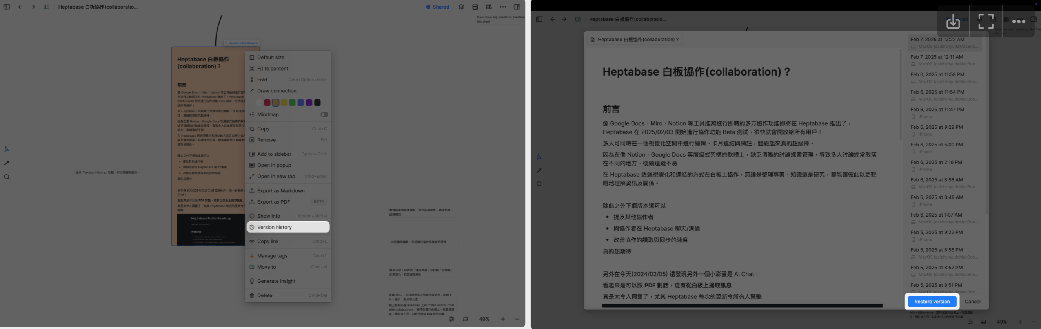Select the connection pen tool in left window
The height and width of the screenshot is (329, 1041).
(6, 163)
